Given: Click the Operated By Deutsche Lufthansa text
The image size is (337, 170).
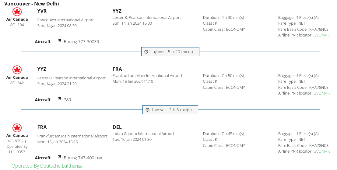Looking at the screenshot, I should [47, 166].
